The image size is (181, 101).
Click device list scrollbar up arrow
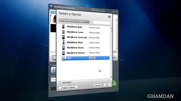pos(111,28)
